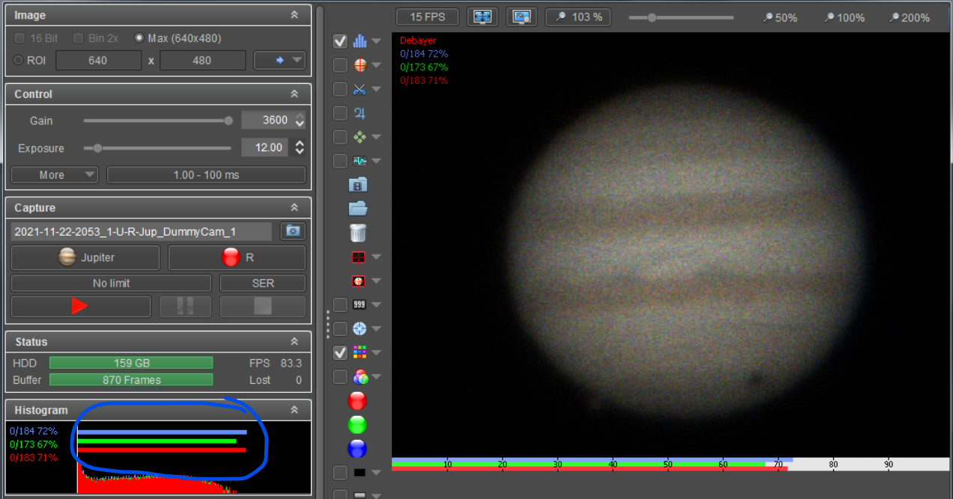Image resolution: width=953 pixels, height=499 pixels.
Task: Open dropdown arrow next to debayer grid icon
Action: click(376, 352)
